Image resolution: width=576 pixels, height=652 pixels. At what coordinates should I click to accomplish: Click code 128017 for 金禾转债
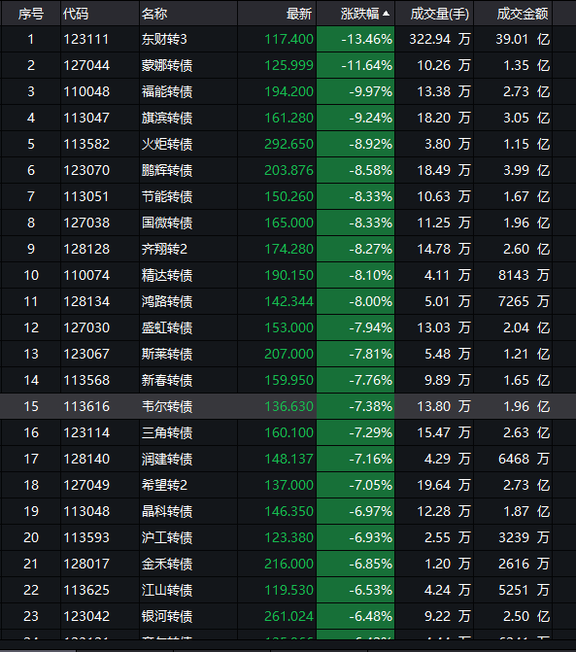[86, 563]
